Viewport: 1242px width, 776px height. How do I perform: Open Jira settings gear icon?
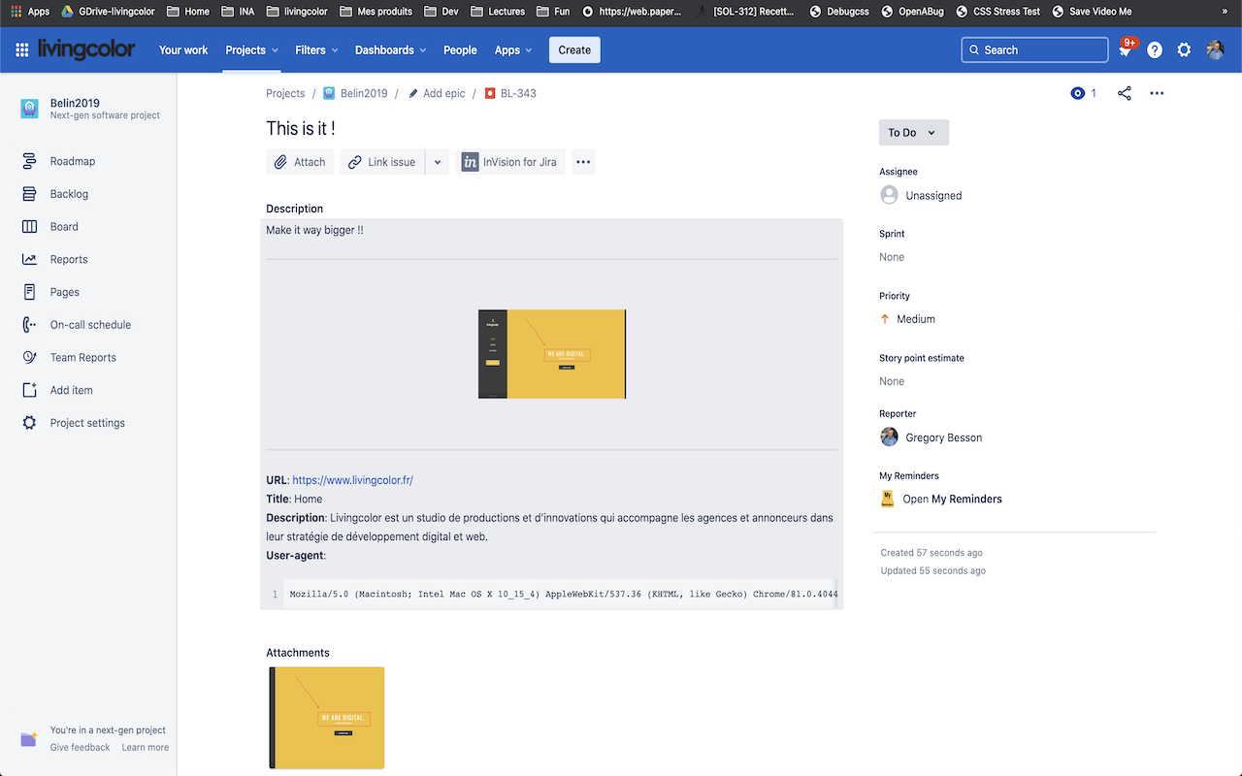click(x=1184, y=49)
